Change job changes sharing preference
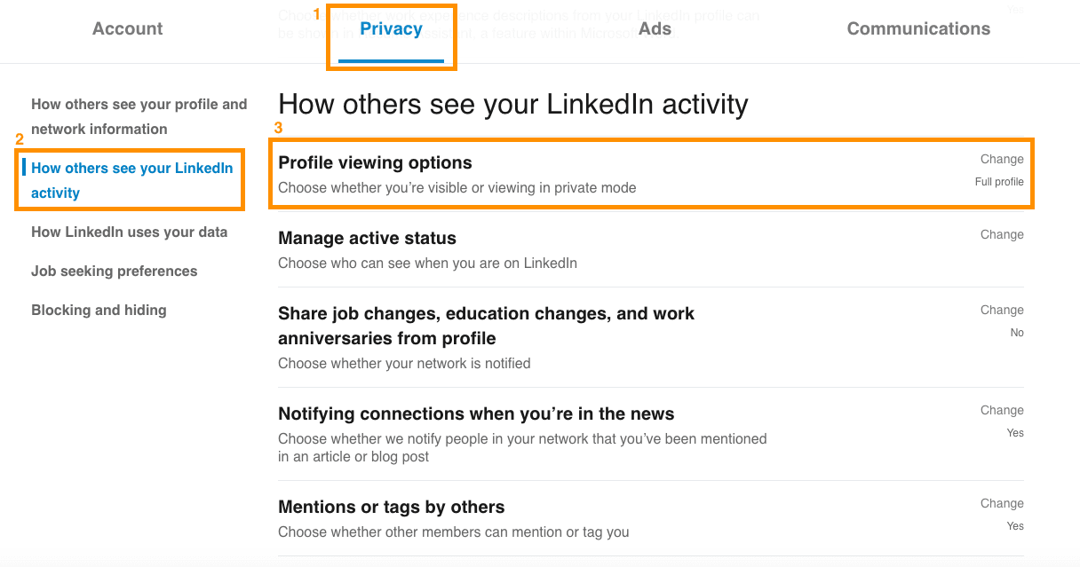 1001,310
